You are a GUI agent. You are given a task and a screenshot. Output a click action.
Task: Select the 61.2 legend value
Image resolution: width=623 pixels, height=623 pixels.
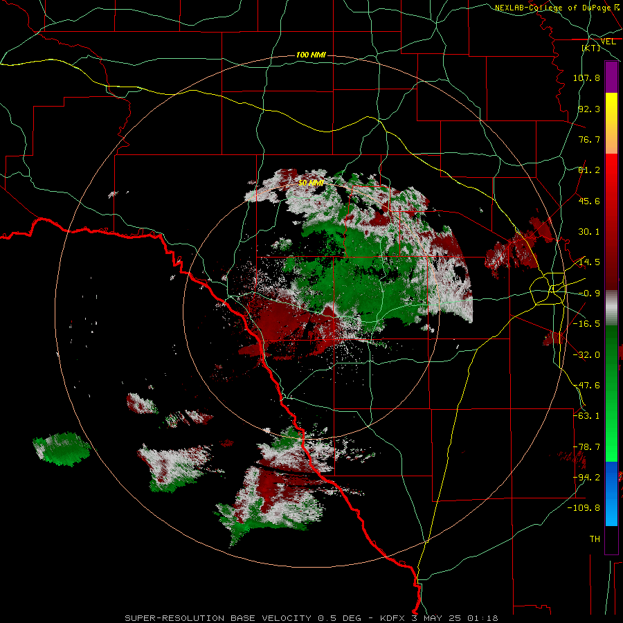(589, 170)
